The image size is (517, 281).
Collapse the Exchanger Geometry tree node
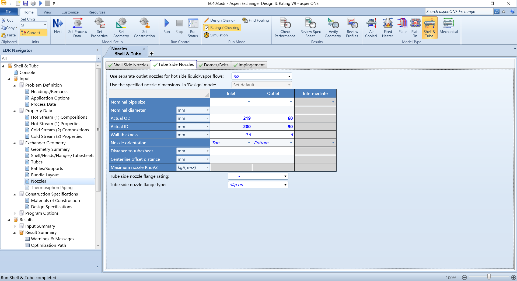[15, 143]
